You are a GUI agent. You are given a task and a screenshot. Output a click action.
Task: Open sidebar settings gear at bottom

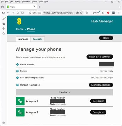tap(3, 123)
